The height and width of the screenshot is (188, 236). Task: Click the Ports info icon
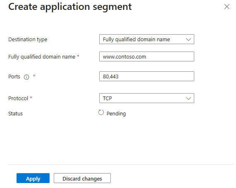tap(26, 77)
